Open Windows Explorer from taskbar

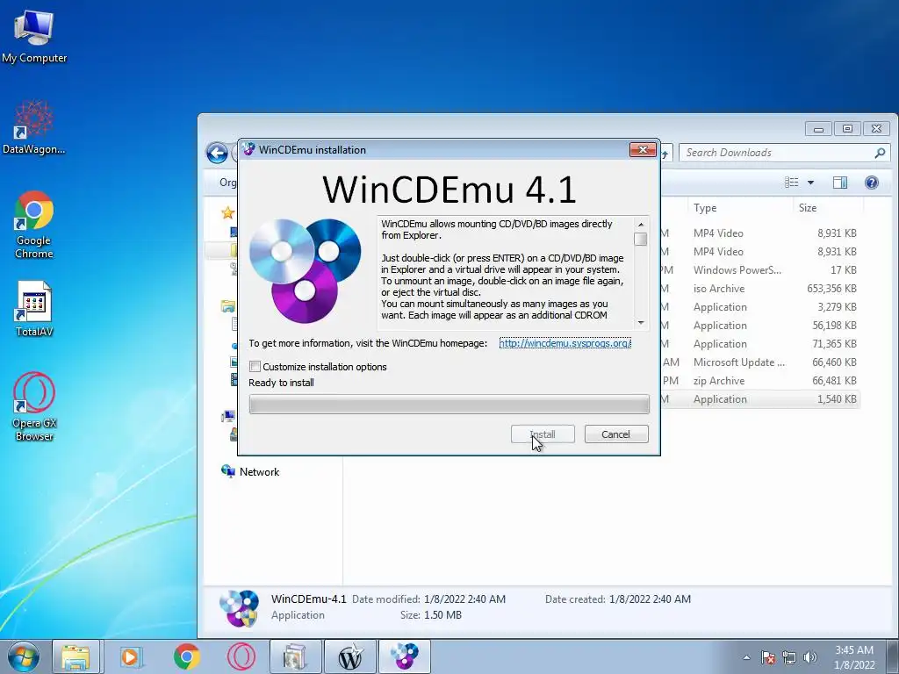click(x=76, y=656)
